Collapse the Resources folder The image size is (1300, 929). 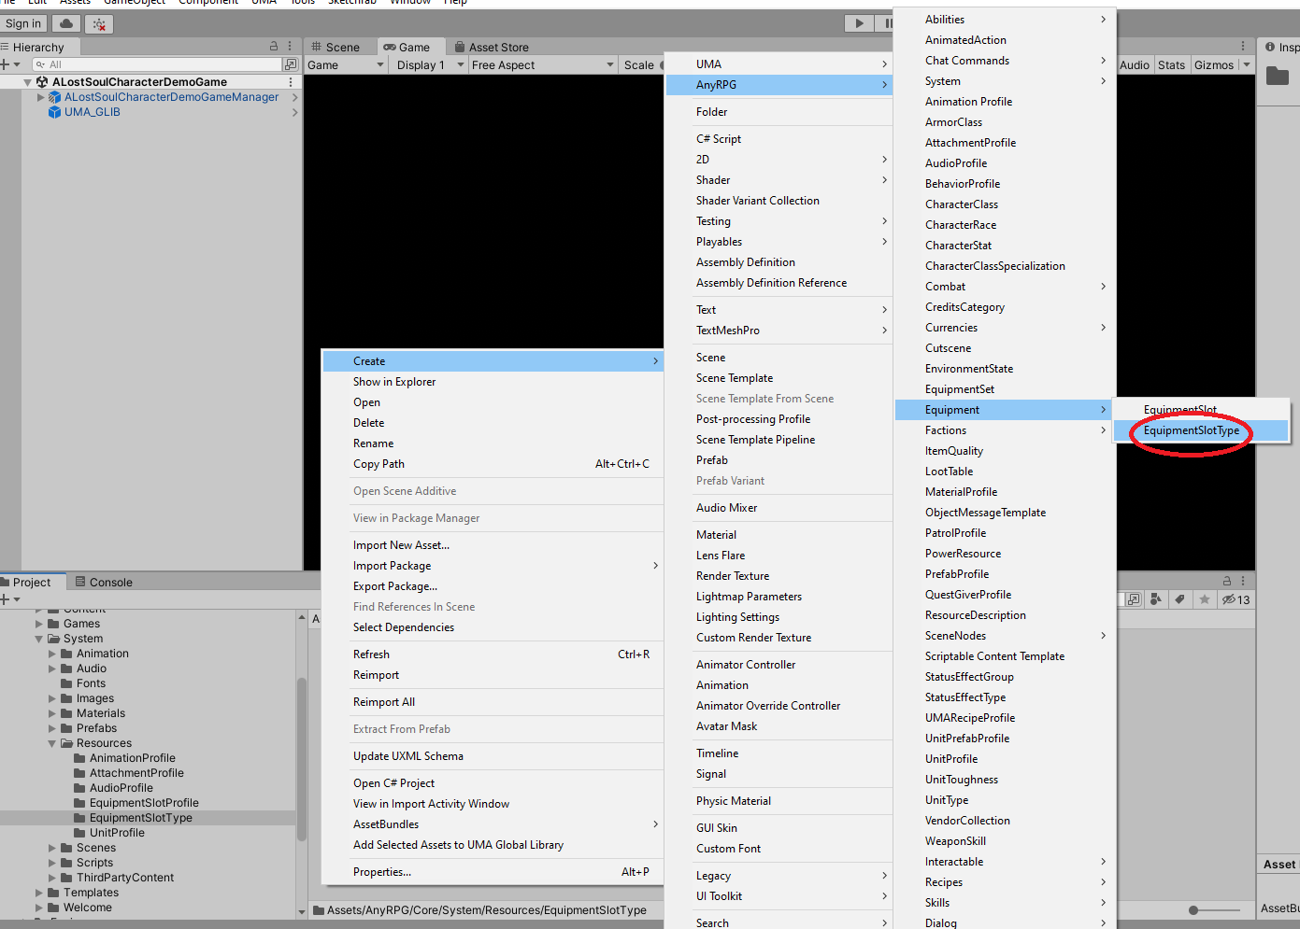tap(52, 743)
